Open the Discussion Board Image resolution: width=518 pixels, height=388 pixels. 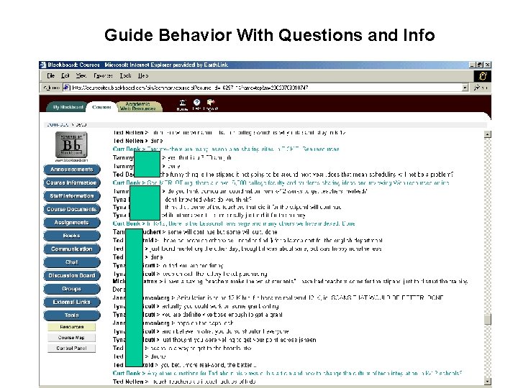pos(72,275)
